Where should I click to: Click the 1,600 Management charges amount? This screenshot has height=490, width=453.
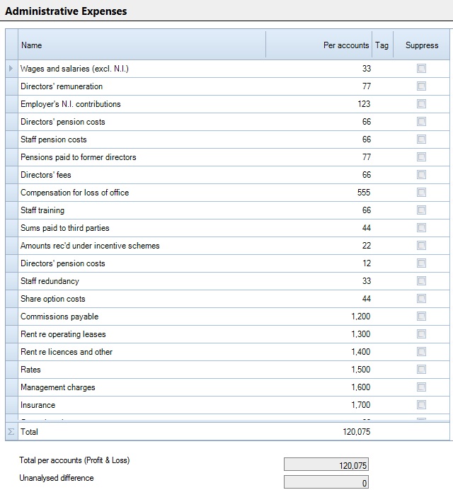[x=361, y=387]
